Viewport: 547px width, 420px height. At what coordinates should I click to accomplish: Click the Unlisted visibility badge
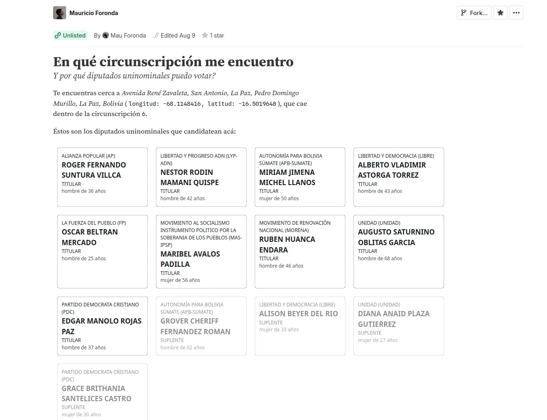click(x=70, y=35)
